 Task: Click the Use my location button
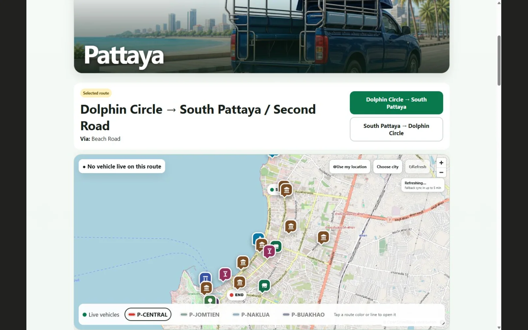(x=350, y=167)
